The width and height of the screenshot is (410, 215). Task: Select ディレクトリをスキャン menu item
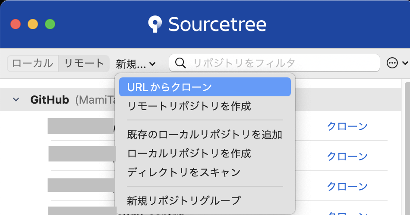tap(205, 172)
